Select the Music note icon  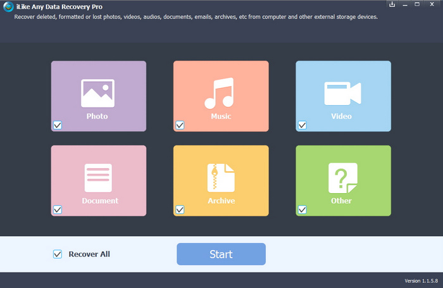(x=220, y=93)
